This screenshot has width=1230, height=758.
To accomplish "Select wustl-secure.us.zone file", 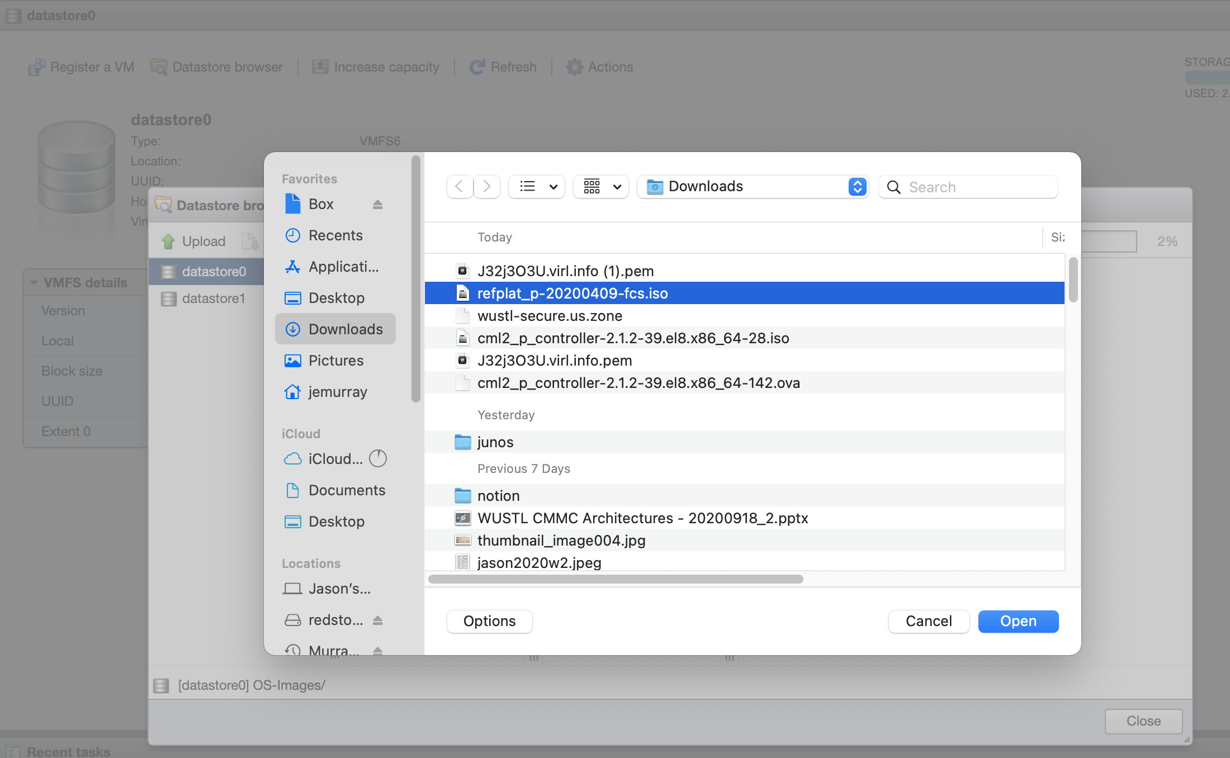I will [745, 316].
